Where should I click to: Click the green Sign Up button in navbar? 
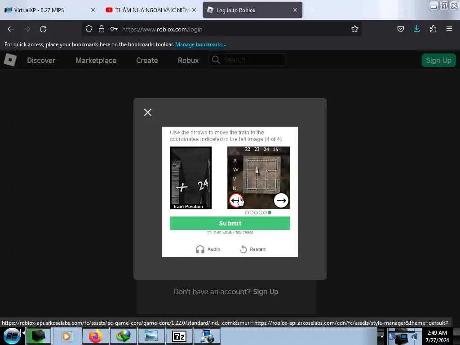pos(438,60)
